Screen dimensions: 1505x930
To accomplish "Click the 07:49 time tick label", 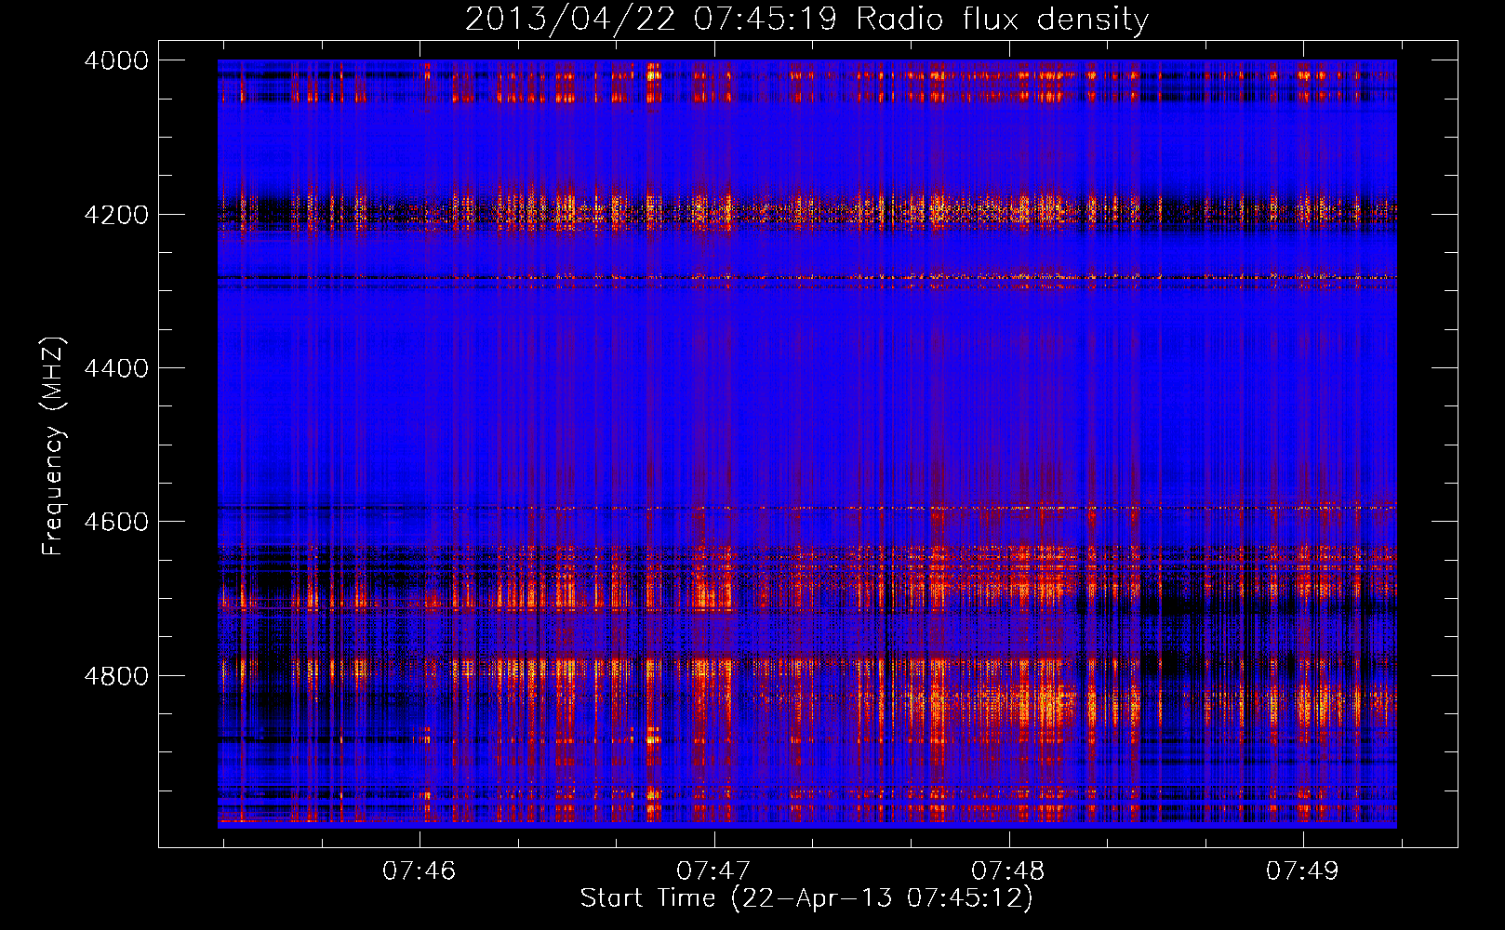I will tap(1302, 870).
